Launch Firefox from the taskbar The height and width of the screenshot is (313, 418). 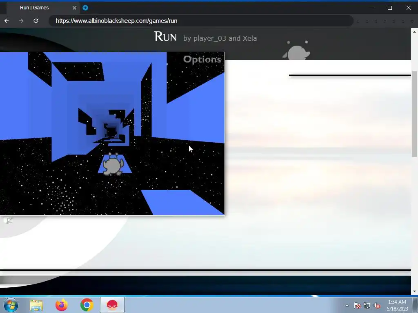pos(62,305)
